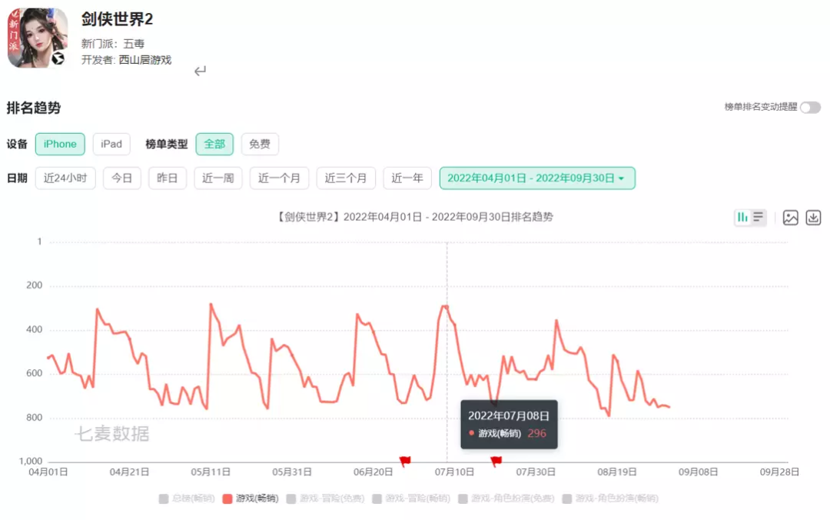This screenshot has height=520, width=830.
Task: Toggle the 游戏-冒险(畅销) legend series
Action: 411,498
